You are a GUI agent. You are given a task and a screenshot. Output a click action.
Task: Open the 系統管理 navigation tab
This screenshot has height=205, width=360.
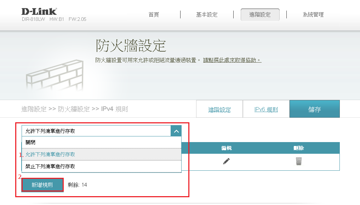pyautogui.click(x=313, y=14)
